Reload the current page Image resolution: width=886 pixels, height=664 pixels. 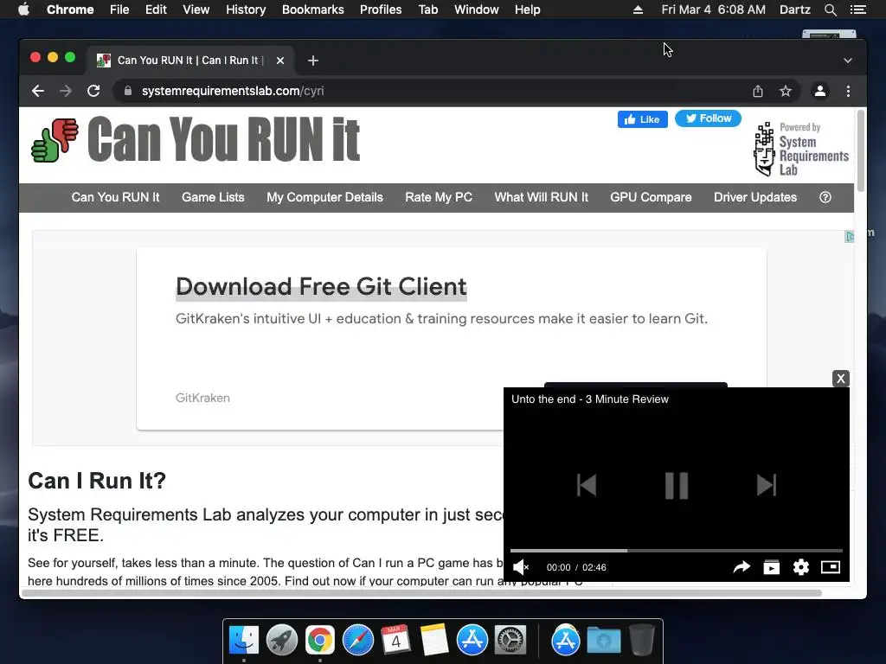(93, 91)
